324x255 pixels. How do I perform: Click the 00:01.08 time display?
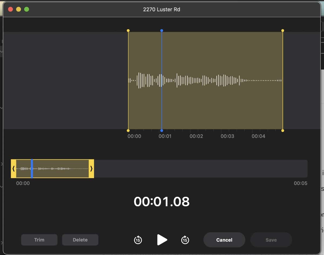[161, 202]
